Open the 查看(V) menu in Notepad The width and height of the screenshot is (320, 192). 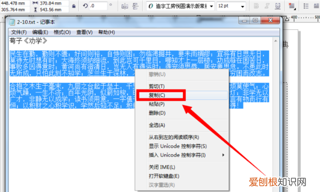84,32
